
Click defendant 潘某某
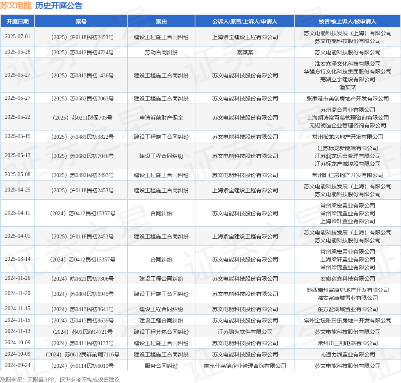click(348, 87)
